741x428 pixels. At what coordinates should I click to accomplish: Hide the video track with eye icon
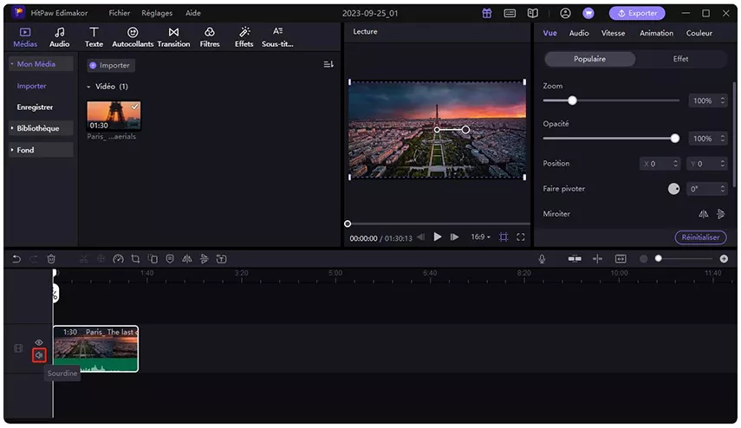point(39,342)
